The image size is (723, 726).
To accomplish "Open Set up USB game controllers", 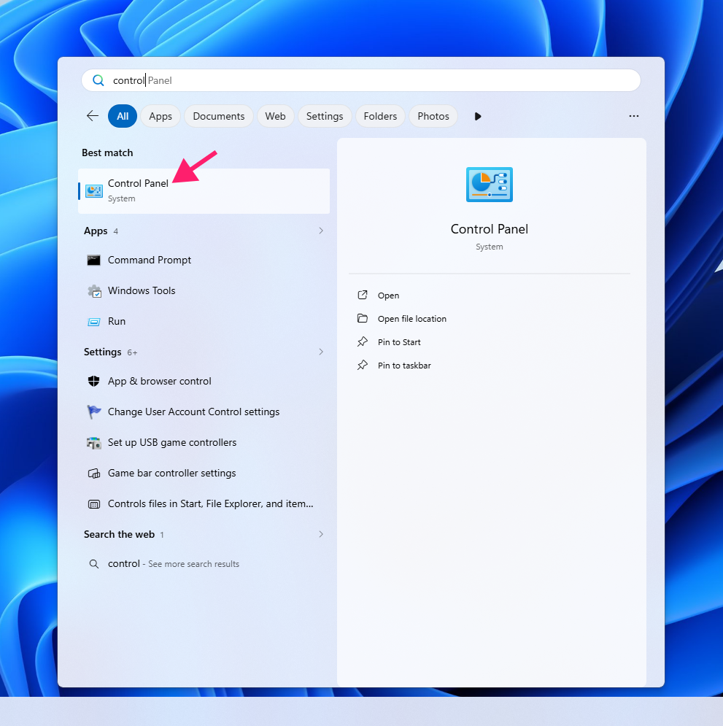I will click(x=204, y=442).
